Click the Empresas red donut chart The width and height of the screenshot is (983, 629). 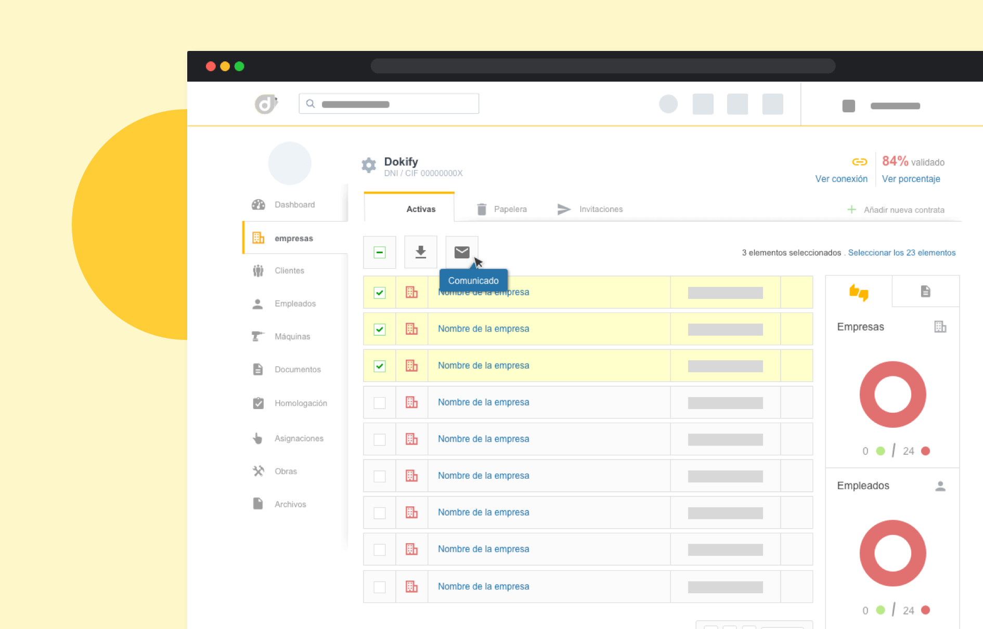tap(893, 395)
